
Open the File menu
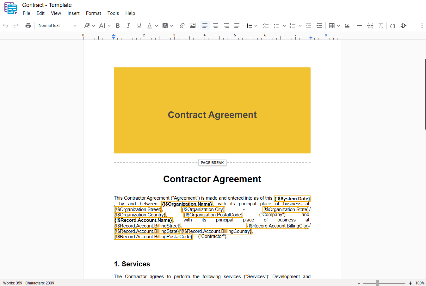[x=27, y=13]
